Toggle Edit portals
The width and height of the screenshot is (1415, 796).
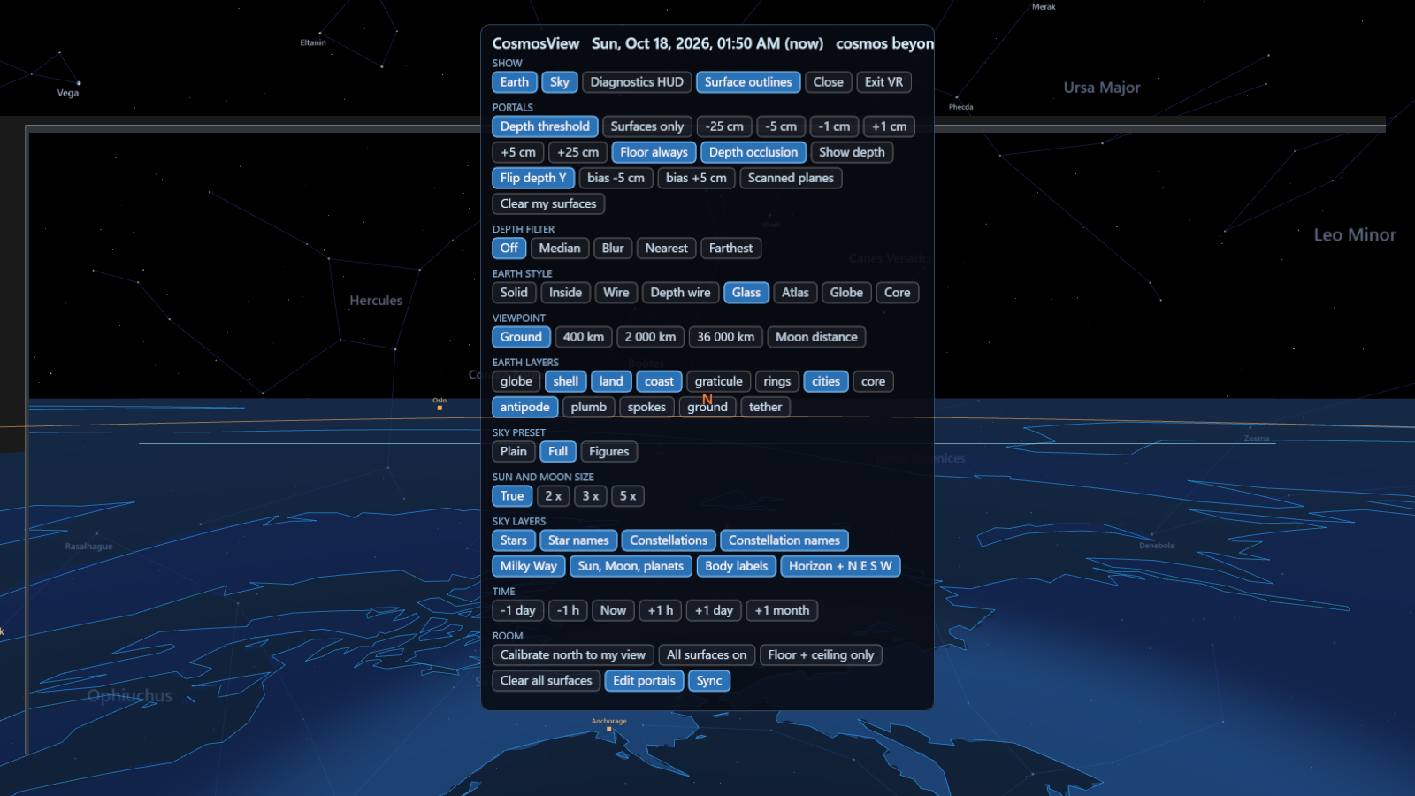click(x=644, y=681)
